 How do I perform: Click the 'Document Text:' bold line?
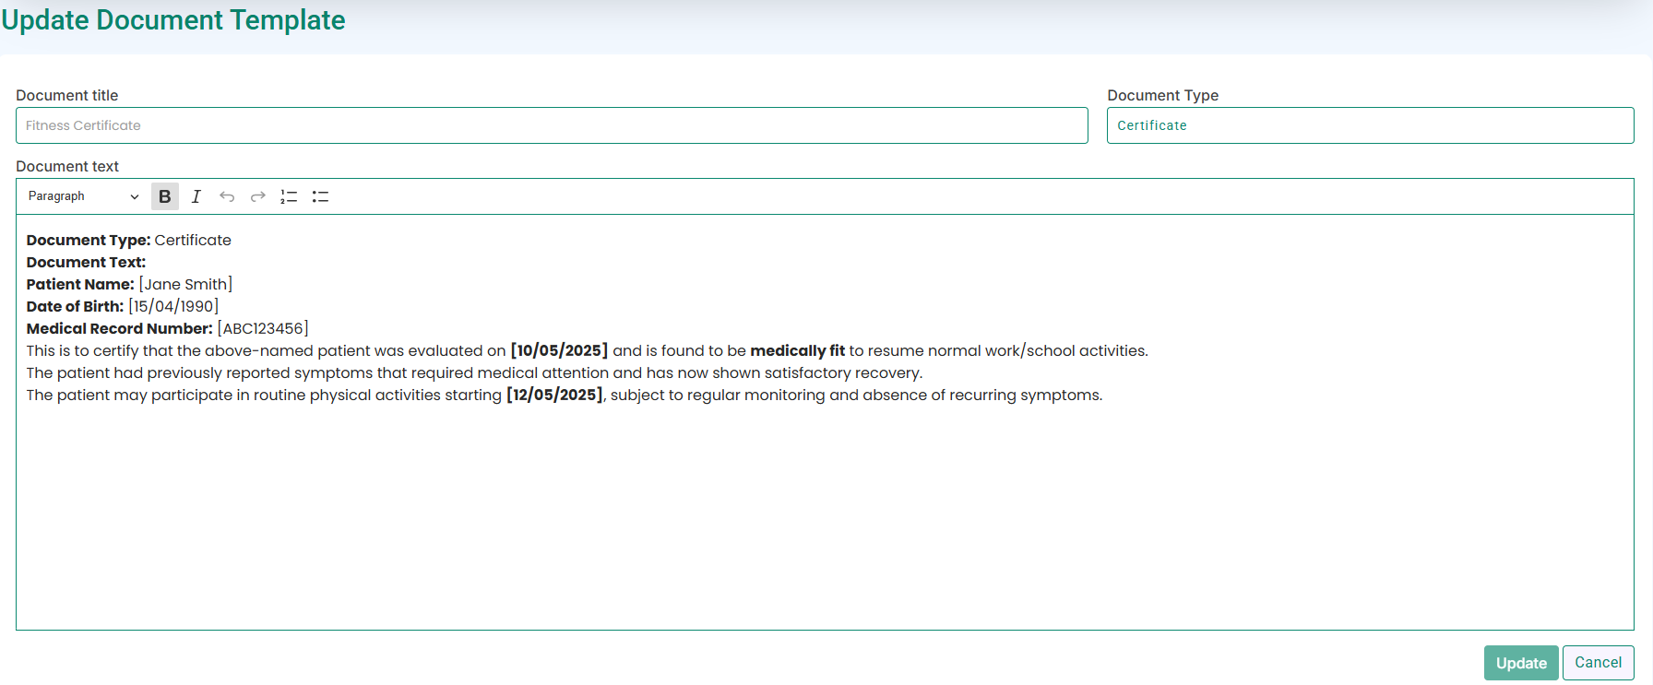pyautogui.click(x=86, y=262)
